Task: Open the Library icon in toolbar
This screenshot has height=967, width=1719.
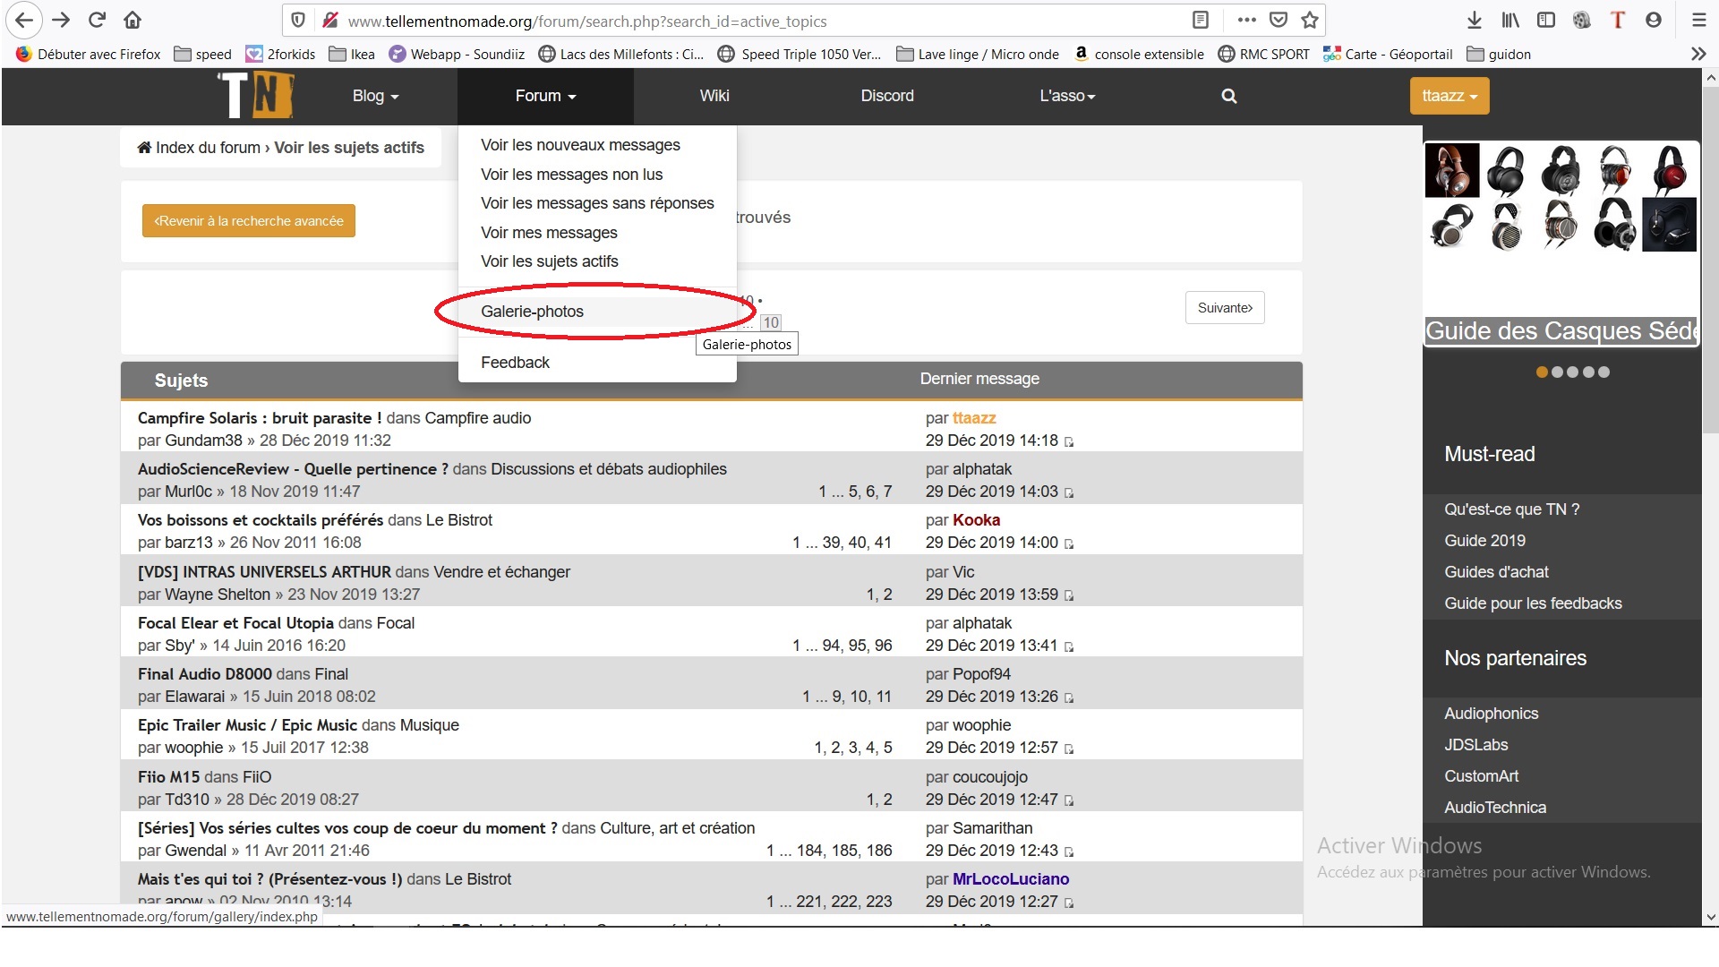Action: tap(1510, 20)
